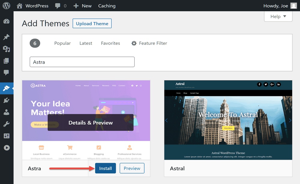Click eCommerce cart icon in Astra preview
This screenshot has width=300, height=184.
coord(70,148)
